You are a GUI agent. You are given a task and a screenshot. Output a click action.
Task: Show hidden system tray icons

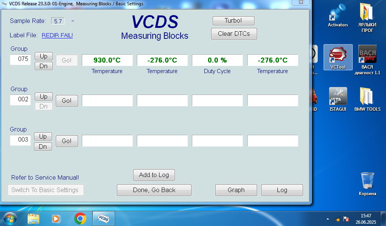(x=328, y=219)
